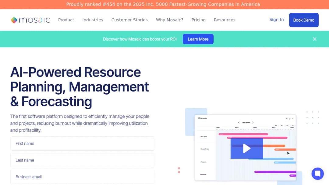Open the Why Mosaic? menu item
Screen dimensions: 329x185
point(170,20)
